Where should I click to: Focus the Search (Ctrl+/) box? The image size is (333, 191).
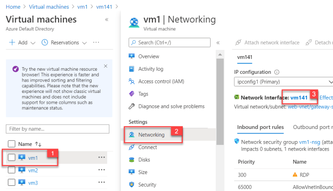169,43
